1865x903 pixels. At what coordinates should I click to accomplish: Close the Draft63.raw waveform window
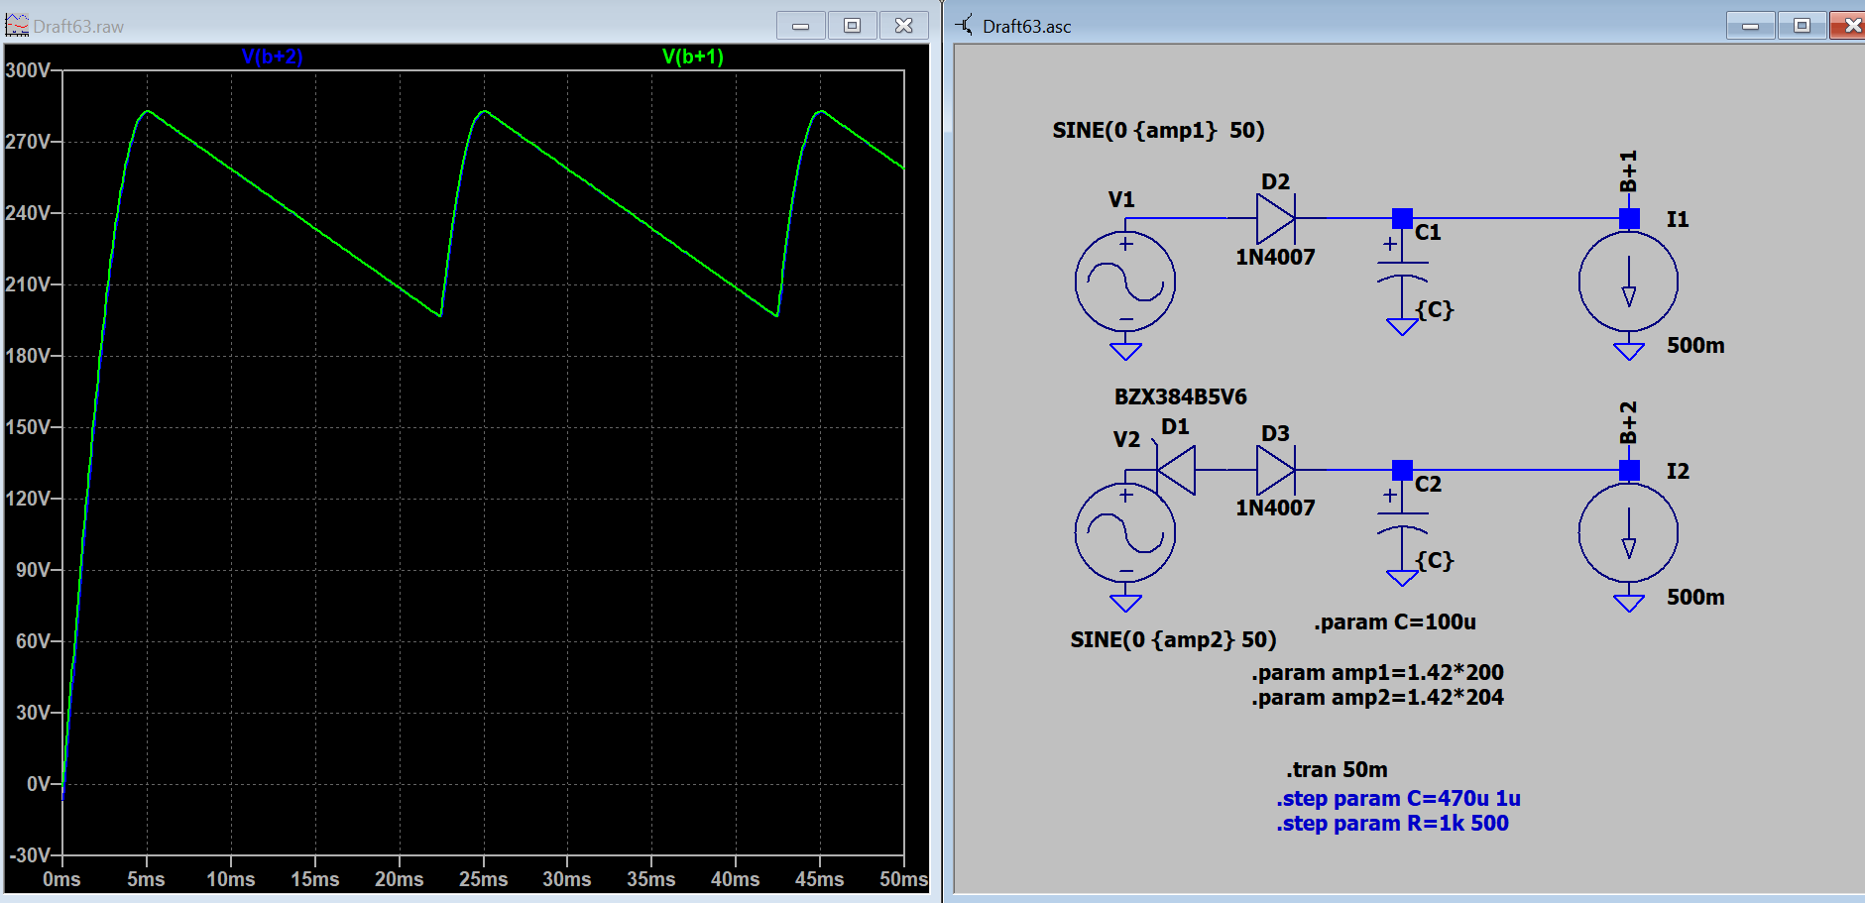(903, 25)
